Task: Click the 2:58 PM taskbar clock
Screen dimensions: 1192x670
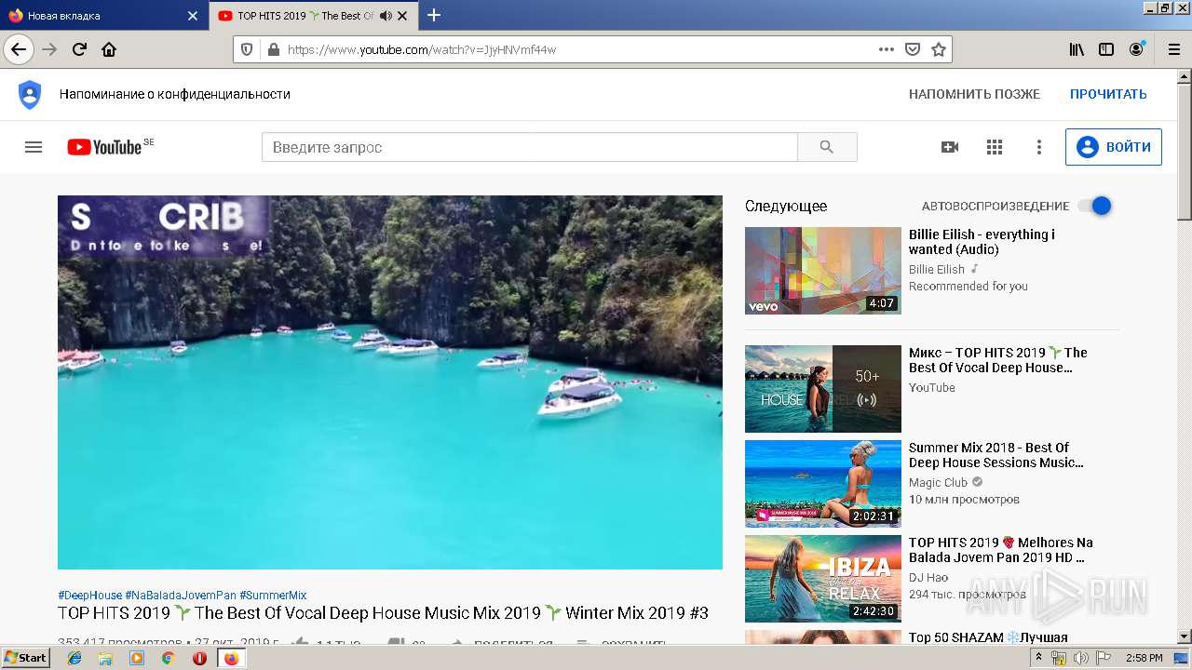Action: (1144, 658)
